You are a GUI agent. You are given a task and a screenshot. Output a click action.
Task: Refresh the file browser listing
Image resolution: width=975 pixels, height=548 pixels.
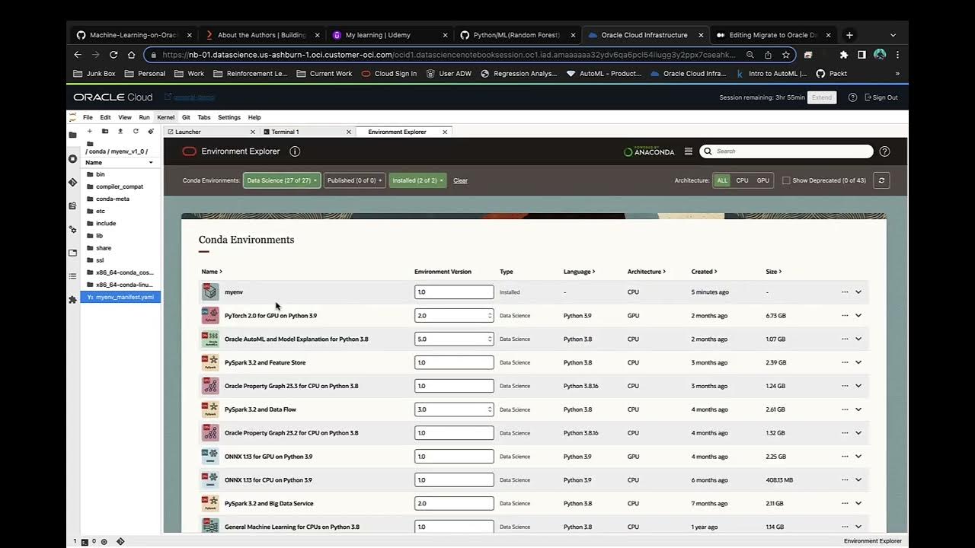(136, 131)
